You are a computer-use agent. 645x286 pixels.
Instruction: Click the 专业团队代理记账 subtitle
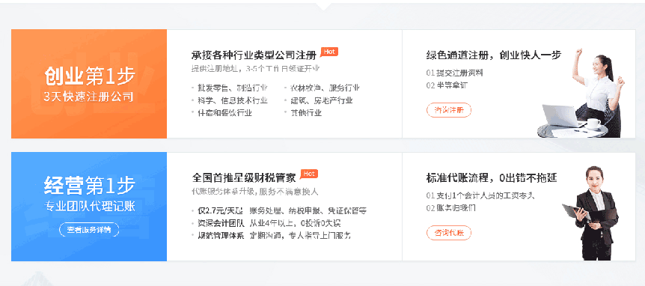click(x=89, y=207)
